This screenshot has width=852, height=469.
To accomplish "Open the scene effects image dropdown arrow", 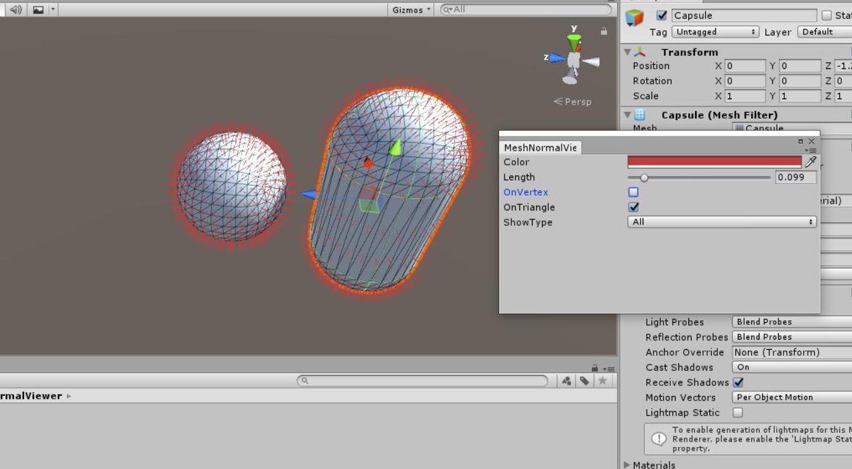I will 54,9.
